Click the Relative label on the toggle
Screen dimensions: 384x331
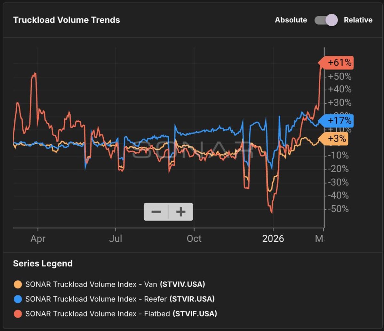[x=358, y=20]
